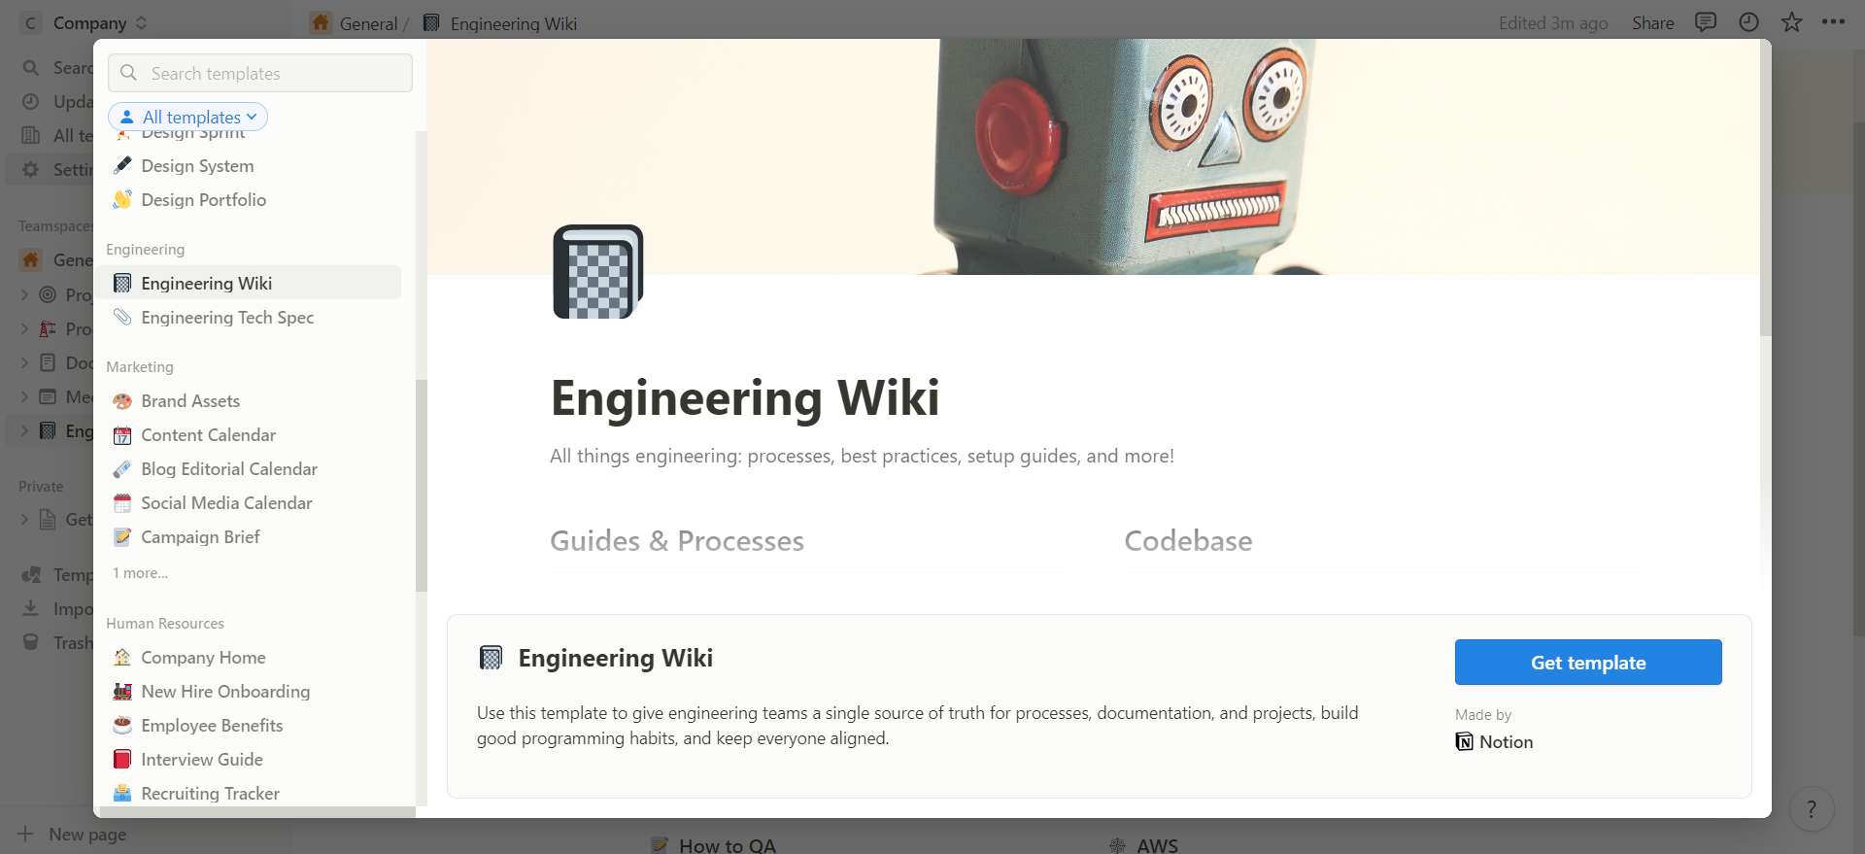Viewport: 1865px width, 854px height.
Task: Select New Hire Onboarding template
Action: pyautogui.click(x=251, y=691)
